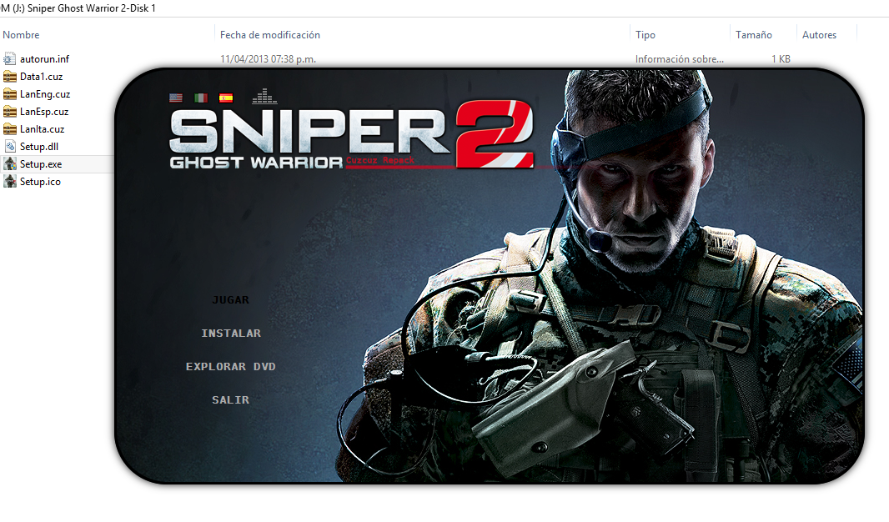Toggle the sound equalizer icon in launcher
This screenshot has height=522, width=889.
264,97
